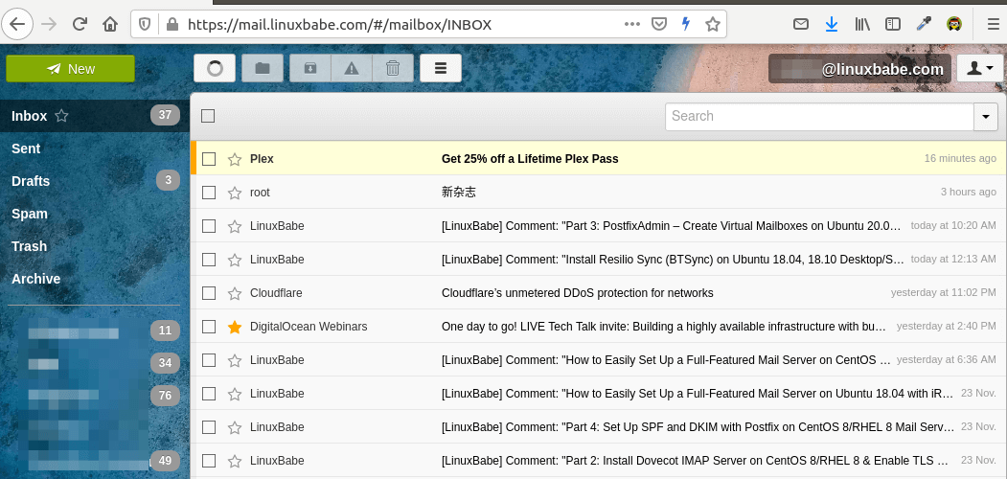Unstar the DigitalOcean Webinars email
Viewport: 1007px width, 479px height.
coord(235,327)
